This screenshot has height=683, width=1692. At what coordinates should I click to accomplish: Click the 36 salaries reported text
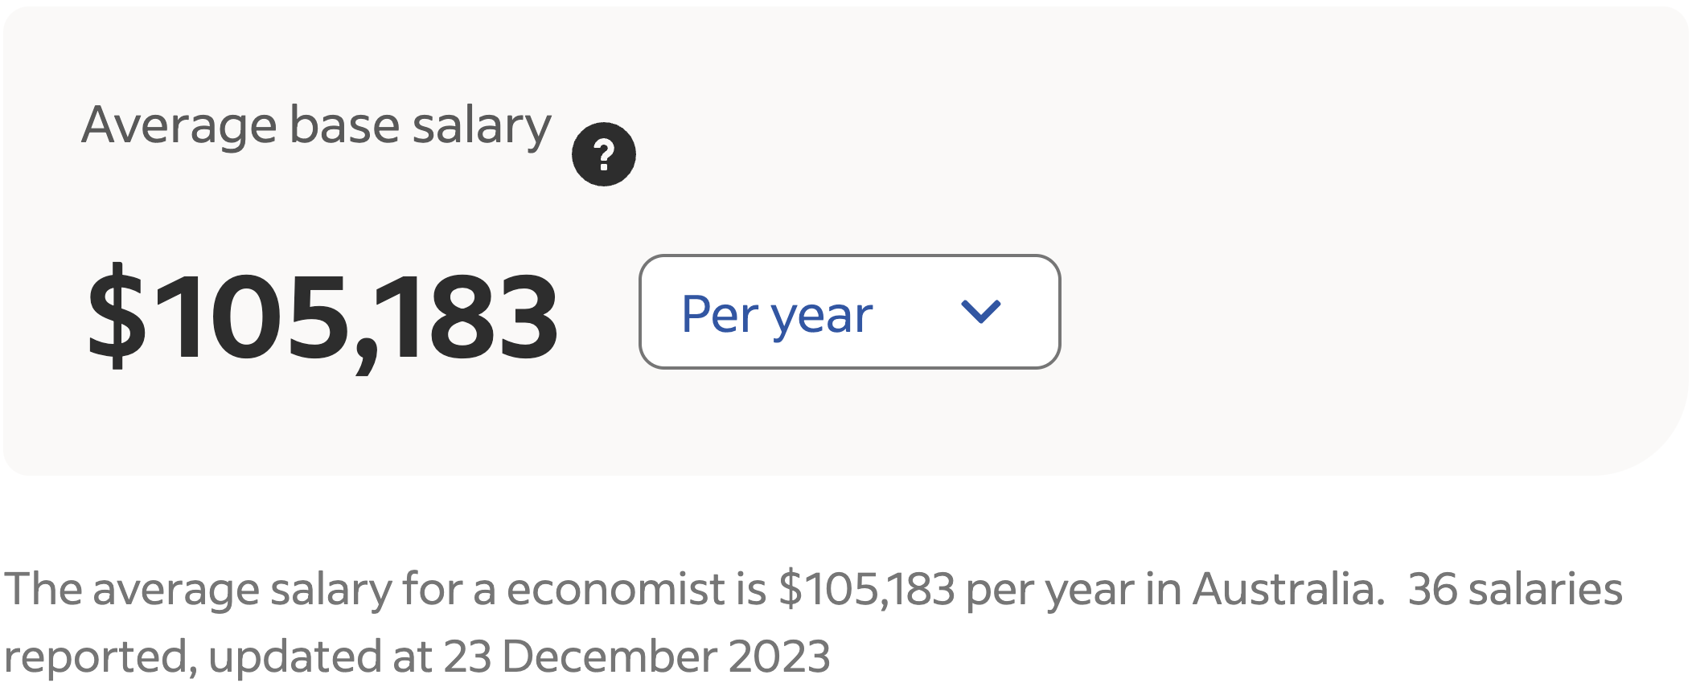[1515, 589]
